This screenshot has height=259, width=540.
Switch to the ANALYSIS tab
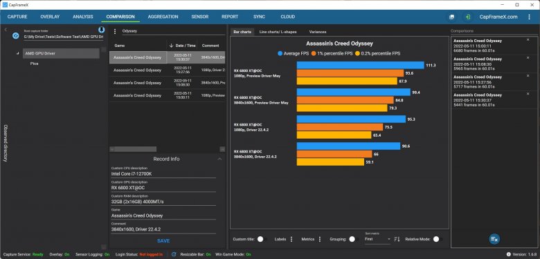83,17
